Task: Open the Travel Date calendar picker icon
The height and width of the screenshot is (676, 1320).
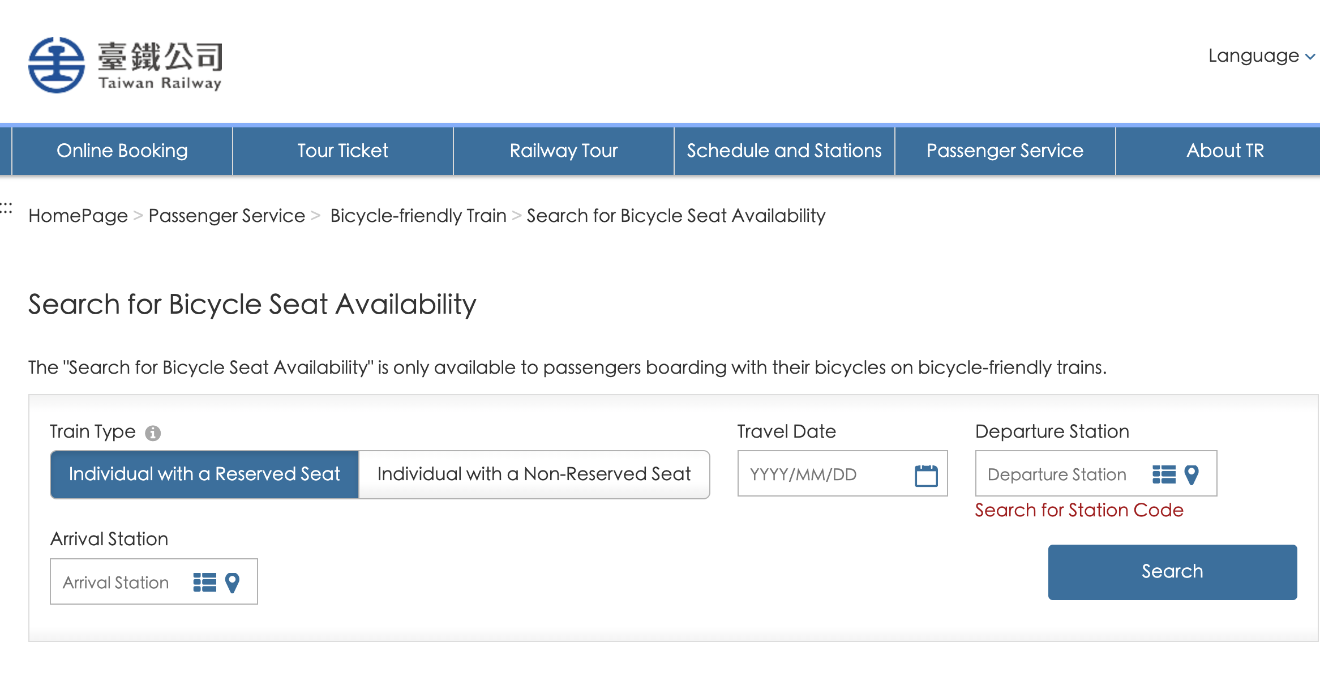Action: 926,475
